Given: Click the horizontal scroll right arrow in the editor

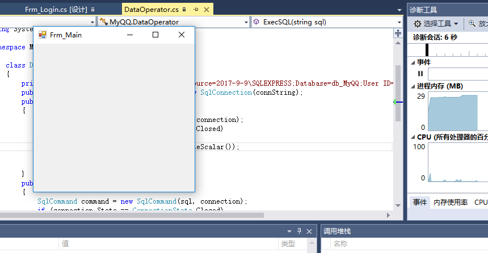Looking at the screenshot, I should coord(388,215).
